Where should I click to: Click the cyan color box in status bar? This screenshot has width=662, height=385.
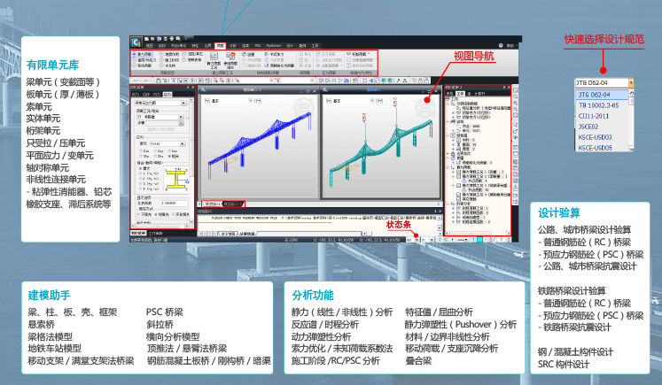pos(479,240)
